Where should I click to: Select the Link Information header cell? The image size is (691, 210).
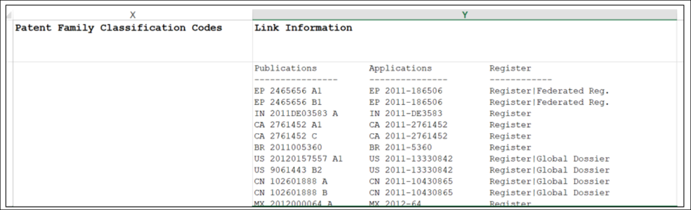[x=303, y=28]
